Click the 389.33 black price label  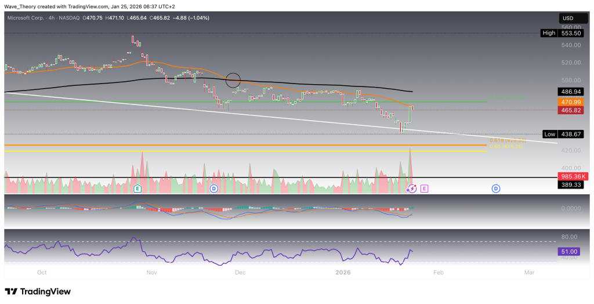568,184
